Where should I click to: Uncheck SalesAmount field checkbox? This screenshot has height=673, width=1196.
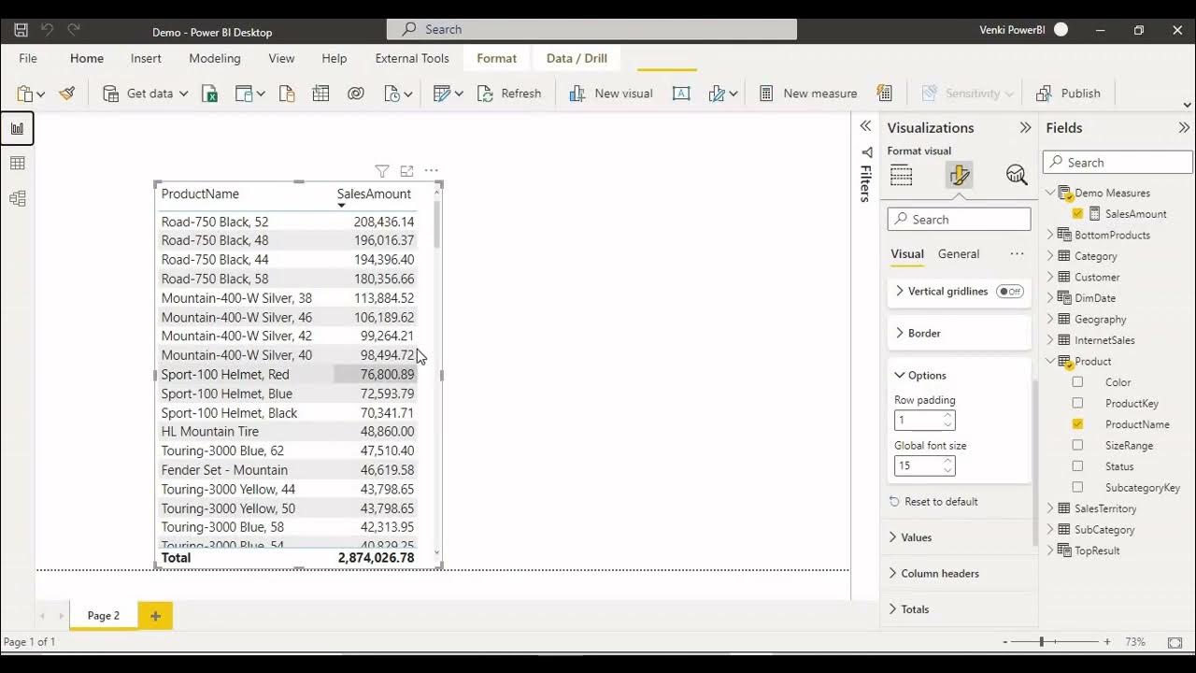pos(1078,214)
